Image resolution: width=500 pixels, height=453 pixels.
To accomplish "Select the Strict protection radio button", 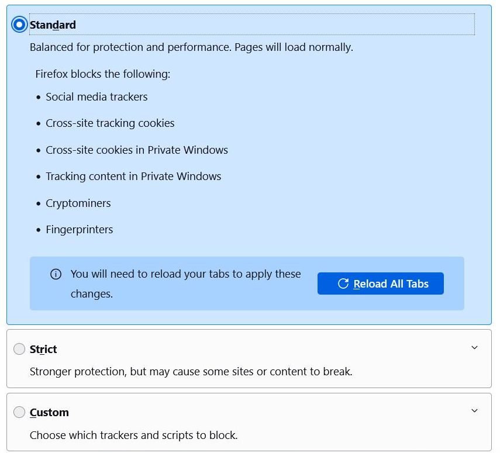I will pyautogui.click(x=19, y=348).
